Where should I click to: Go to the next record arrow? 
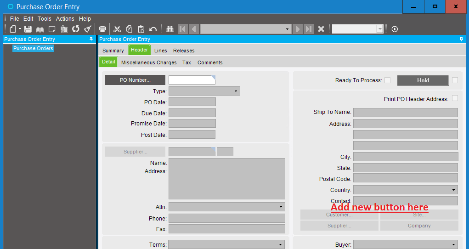pos(298,29)
